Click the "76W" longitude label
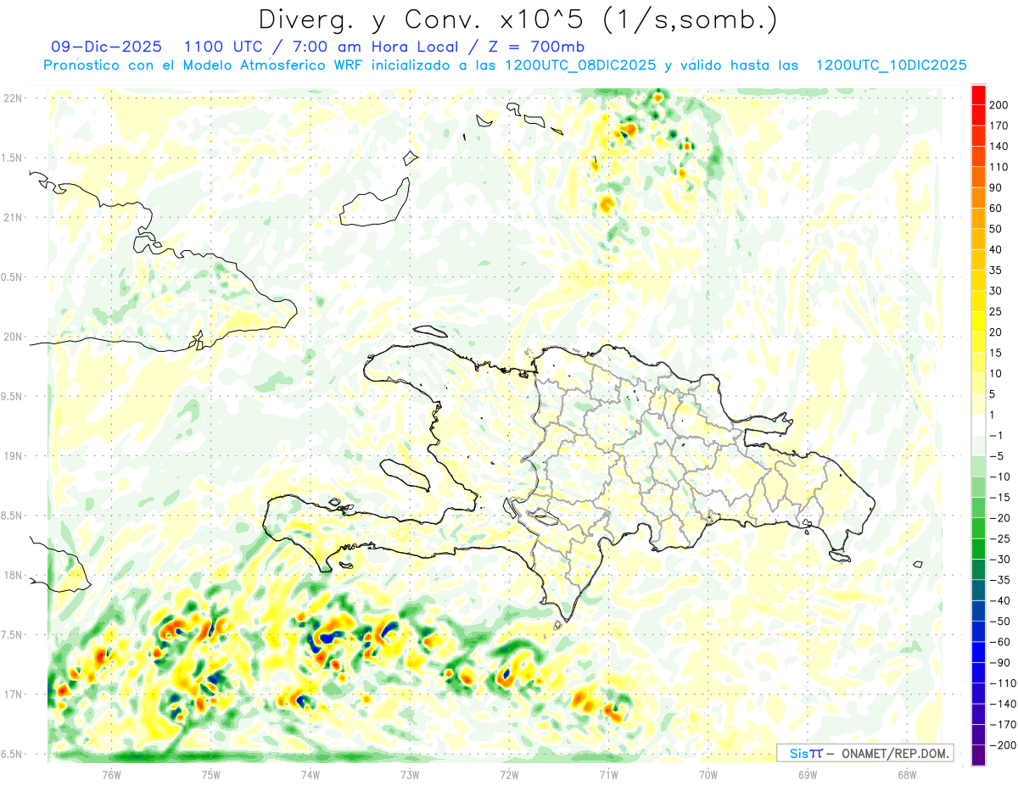 [x=111, y=775]
